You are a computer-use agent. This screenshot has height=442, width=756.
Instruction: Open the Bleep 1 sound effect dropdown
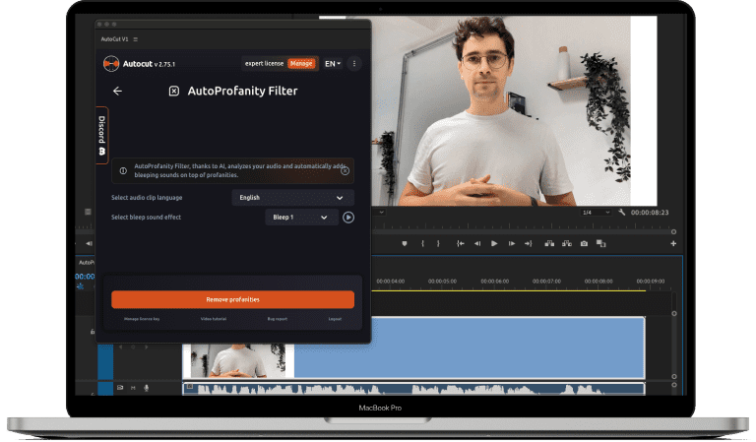tap(301, 218)
